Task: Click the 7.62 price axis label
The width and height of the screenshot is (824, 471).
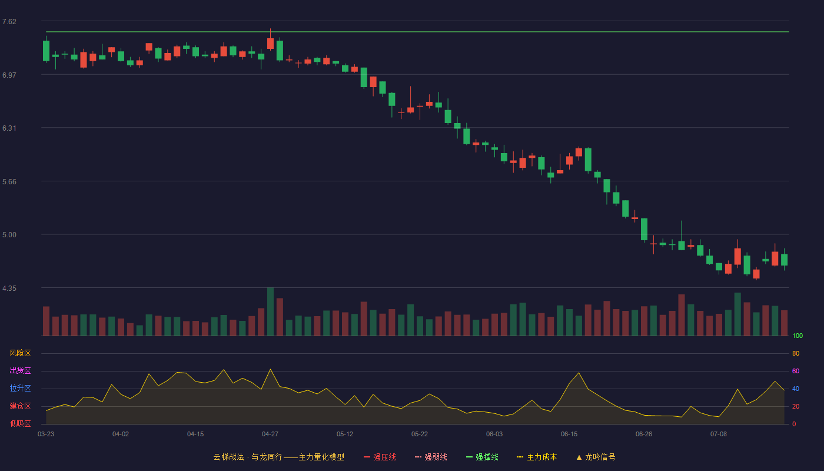Action: [9, 22]
